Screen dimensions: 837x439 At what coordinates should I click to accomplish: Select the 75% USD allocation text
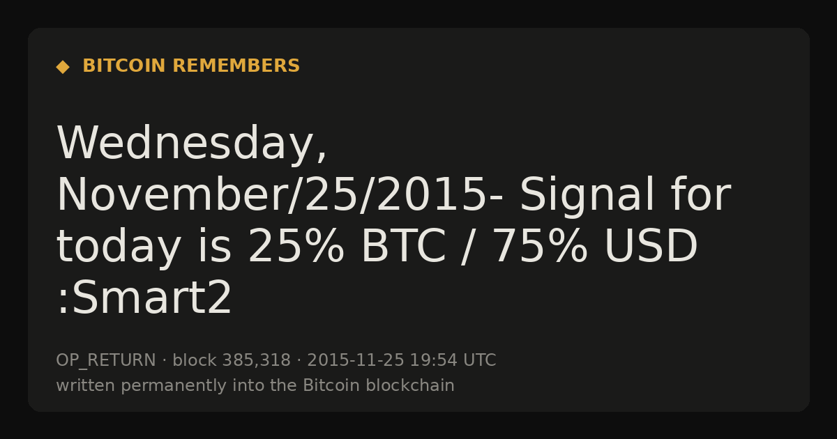pyautogui.click(x=595, y=247)
